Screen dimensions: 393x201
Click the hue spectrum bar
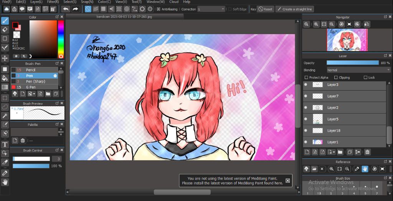tap(61, 40)
